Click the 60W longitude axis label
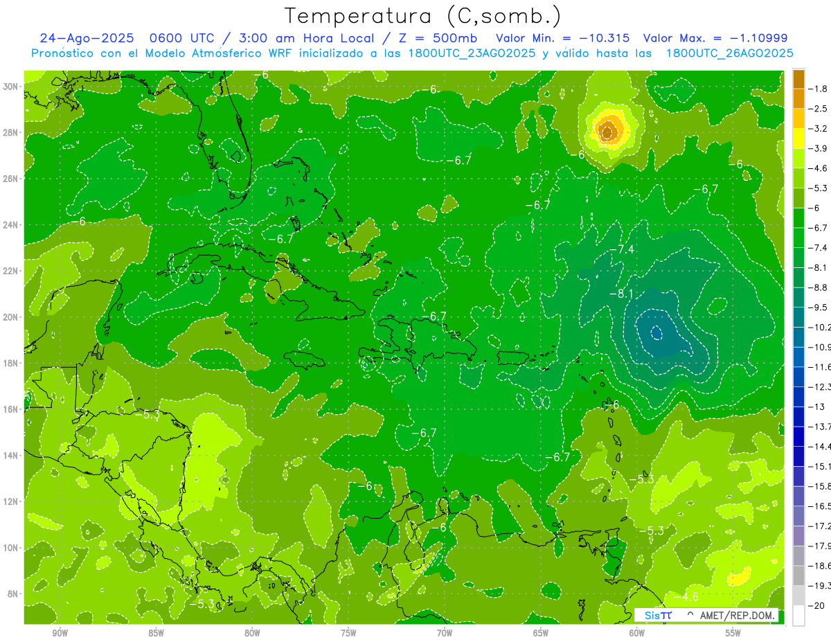This screenshot has width=831, height=642. click(637, 632)
